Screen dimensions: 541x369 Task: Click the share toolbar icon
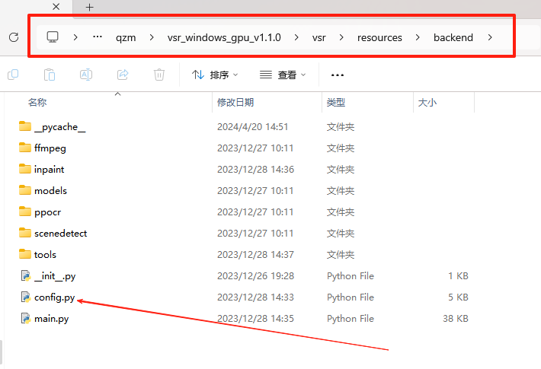pos(123,75)
